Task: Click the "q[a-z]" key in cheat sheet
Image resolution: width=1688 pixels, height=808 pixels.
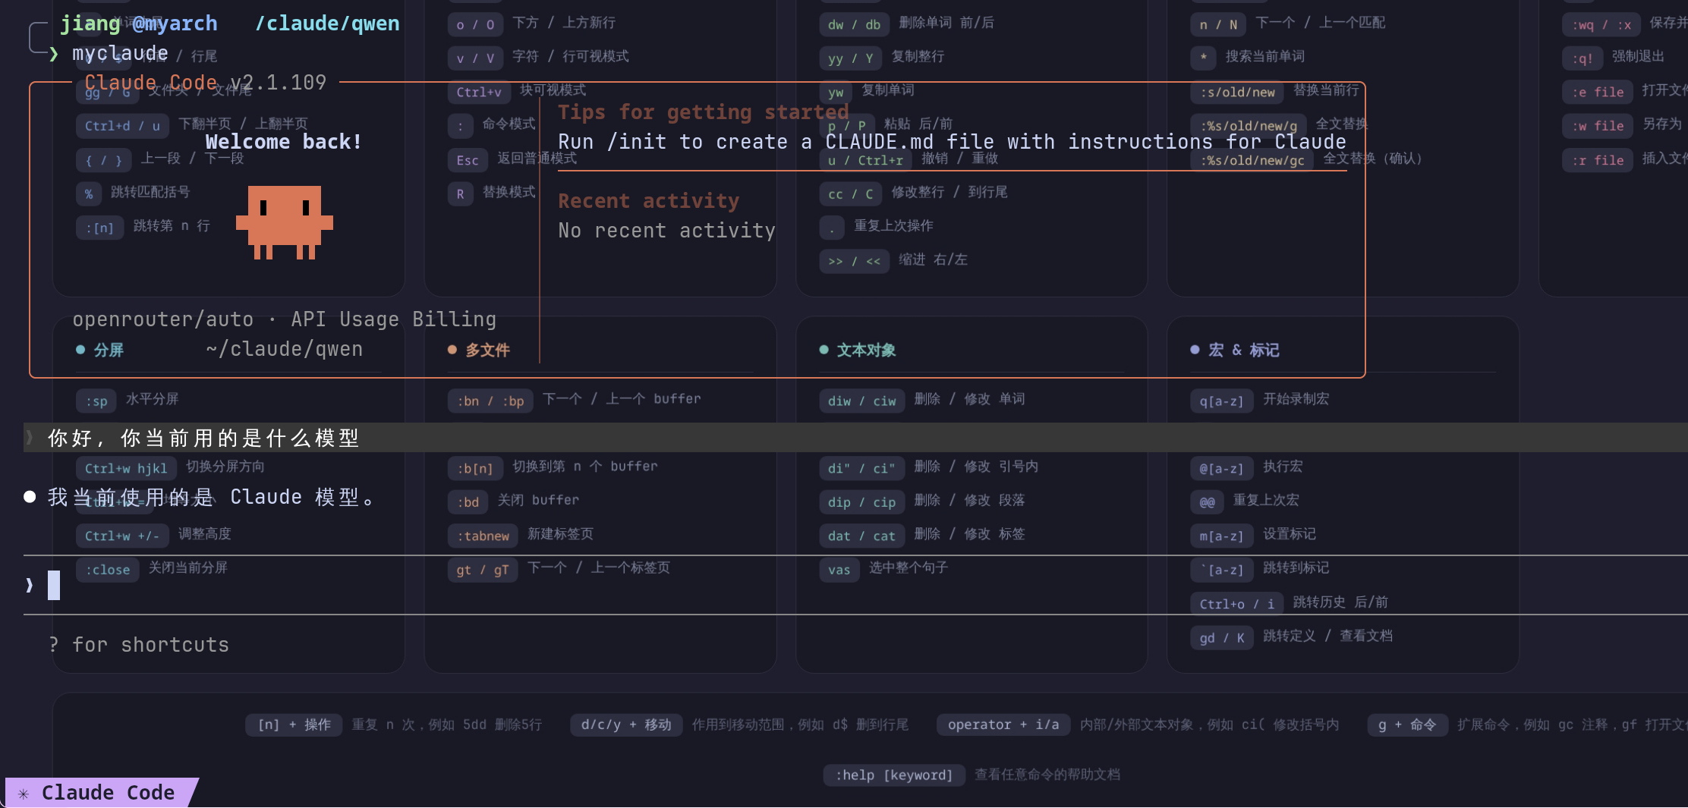Action: click(x=1222, y=401)
